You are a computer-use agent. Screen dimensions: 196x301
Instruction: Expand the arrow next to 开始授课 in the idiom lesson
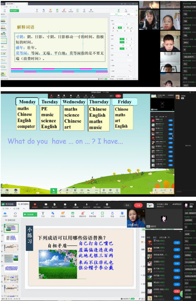click(36, 214)
